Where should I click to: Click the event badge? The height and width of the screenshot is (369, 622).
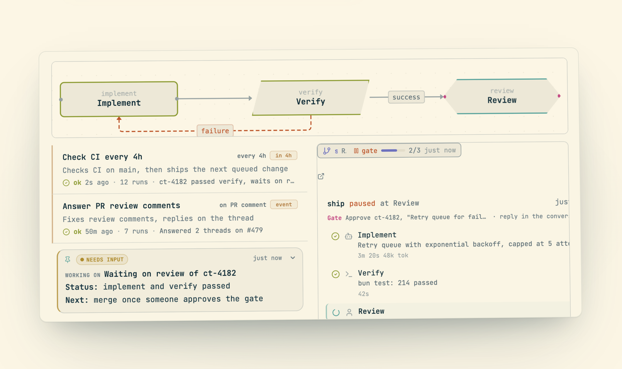284,205
